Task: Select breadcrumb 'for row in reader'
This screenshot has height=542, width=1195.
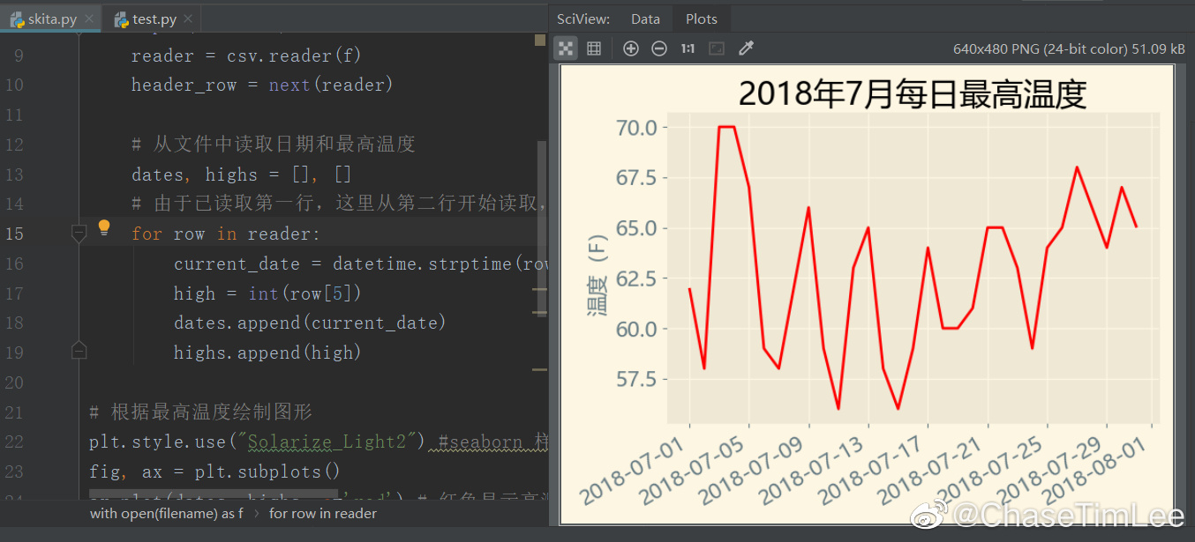Action: coord(323,513)
